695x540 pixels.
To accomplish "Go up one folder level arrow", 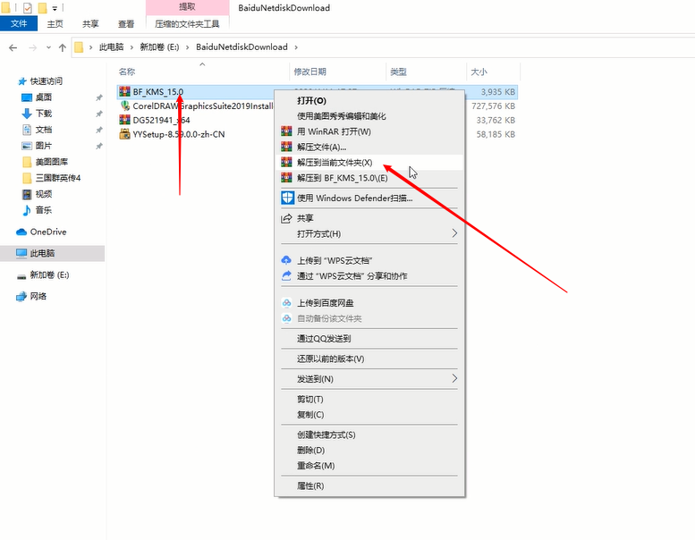I will (x=63, y=47).
